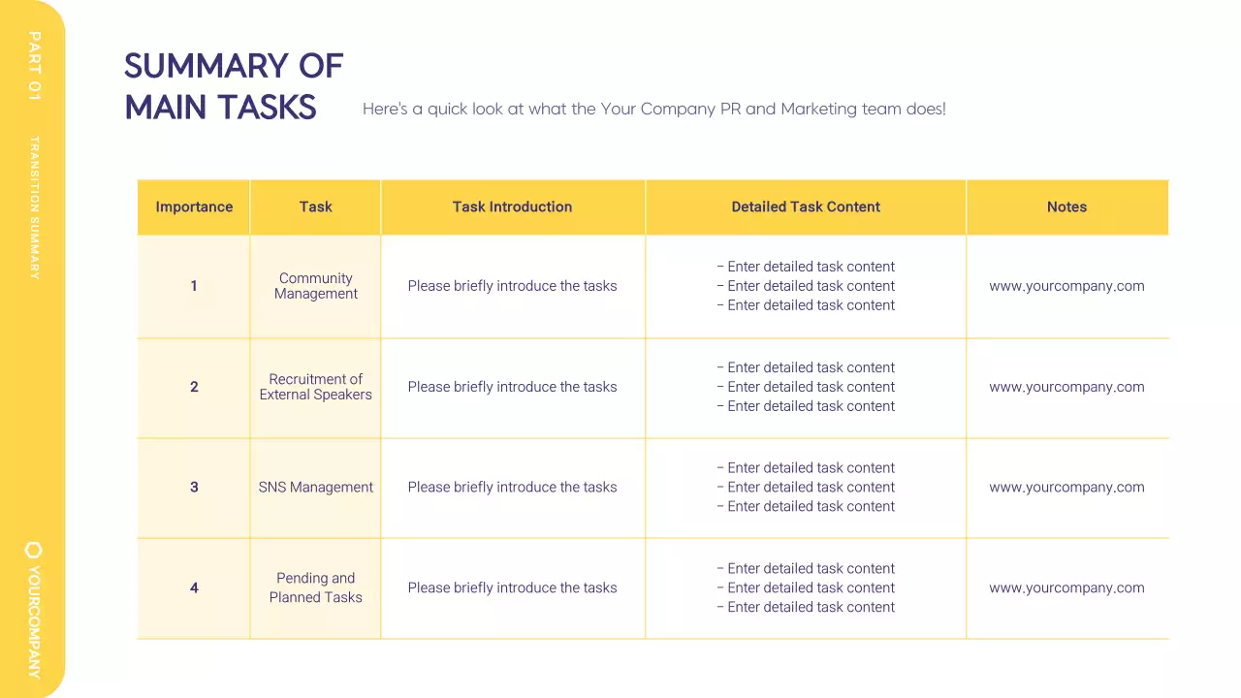Click the importance number 2 cell
Image resolution: width=1241 pixels, height=698 pixels.
pyautogui.click(x=194, y=387)
